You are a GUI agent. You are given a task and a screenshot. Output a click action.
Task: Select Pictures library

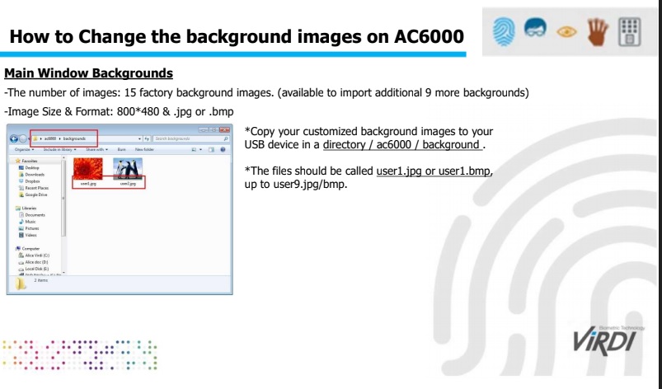29,228
